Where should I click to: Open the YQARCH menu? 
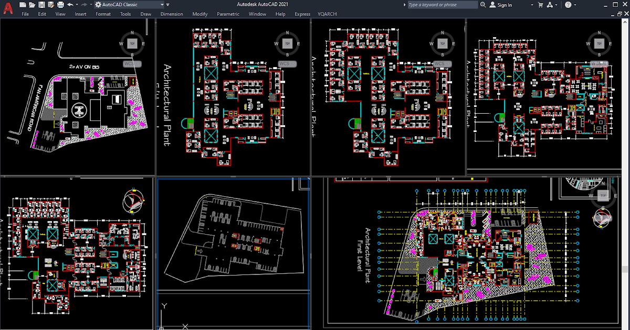[327, 14]
